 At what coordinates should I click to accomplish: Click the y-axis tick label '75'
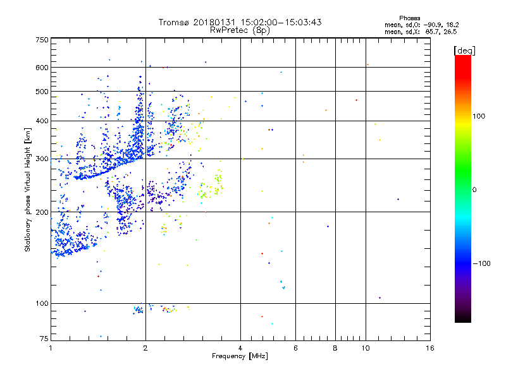44,339
